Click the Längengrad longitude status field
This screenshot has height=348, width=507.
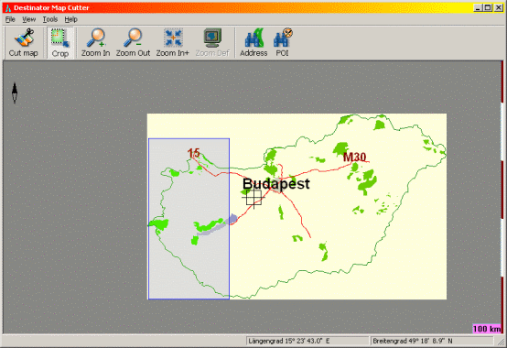(307, 341)
